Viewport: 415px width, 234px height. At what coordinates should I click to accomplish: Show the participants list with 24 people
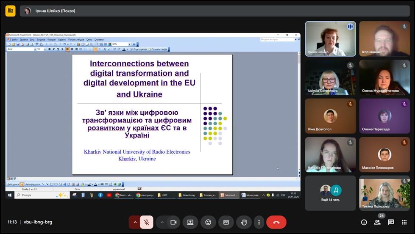377,222
